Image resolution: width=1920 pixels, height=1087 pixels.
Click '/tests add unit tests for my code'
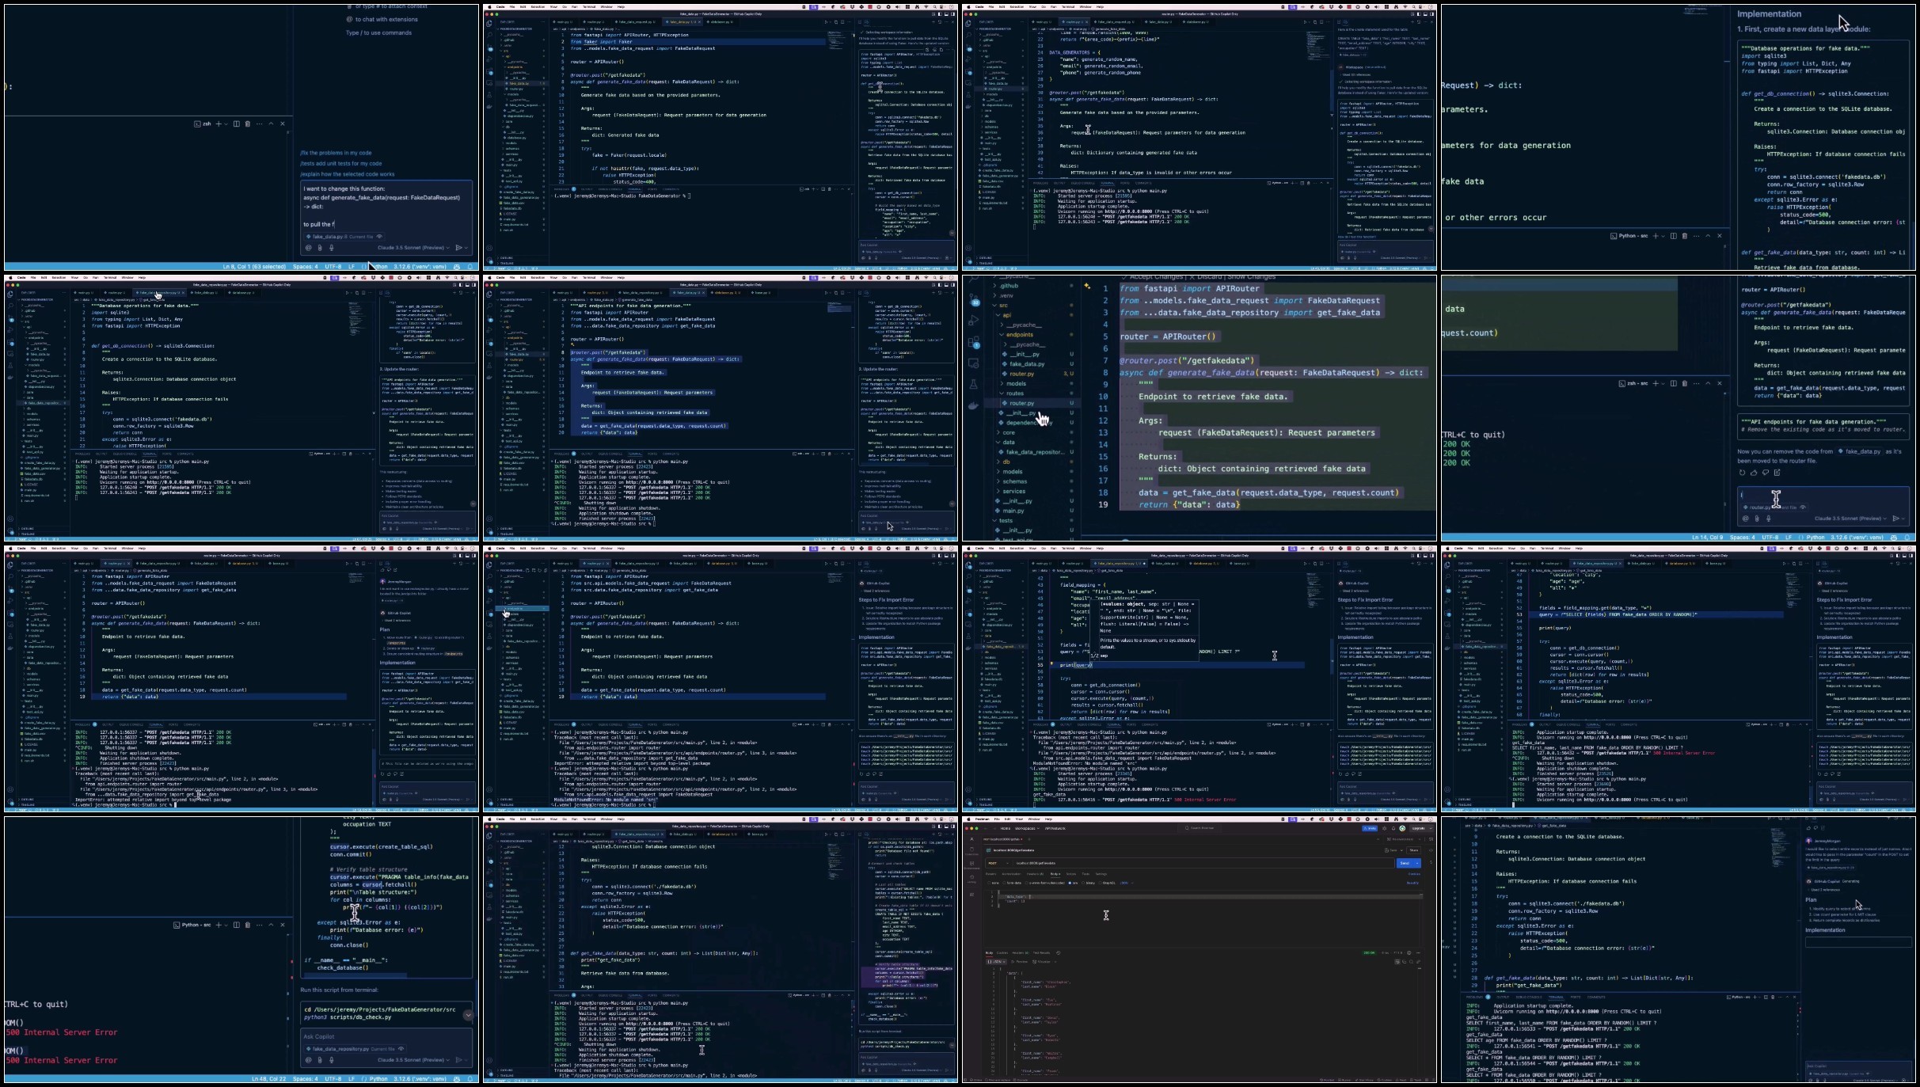pos(340,163)
